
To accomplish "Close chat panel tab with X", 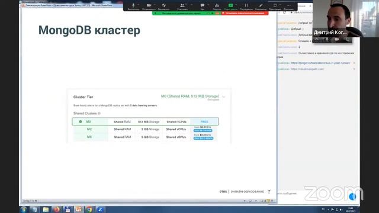I will [310, 6].
